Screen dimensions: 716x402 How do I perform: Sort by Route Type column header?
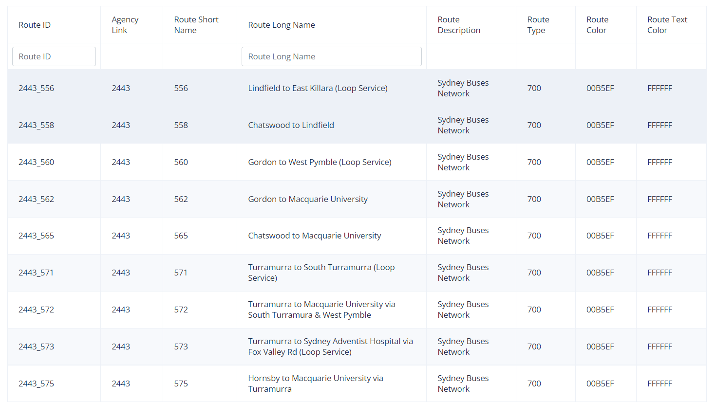click(x=538, y=25)
